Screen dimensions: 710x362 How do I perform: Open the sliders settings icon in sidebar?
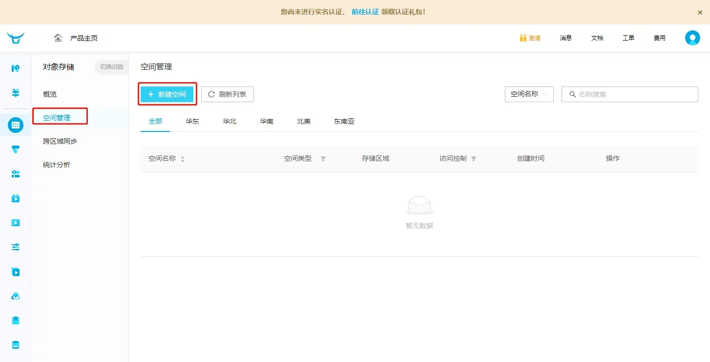16,247
